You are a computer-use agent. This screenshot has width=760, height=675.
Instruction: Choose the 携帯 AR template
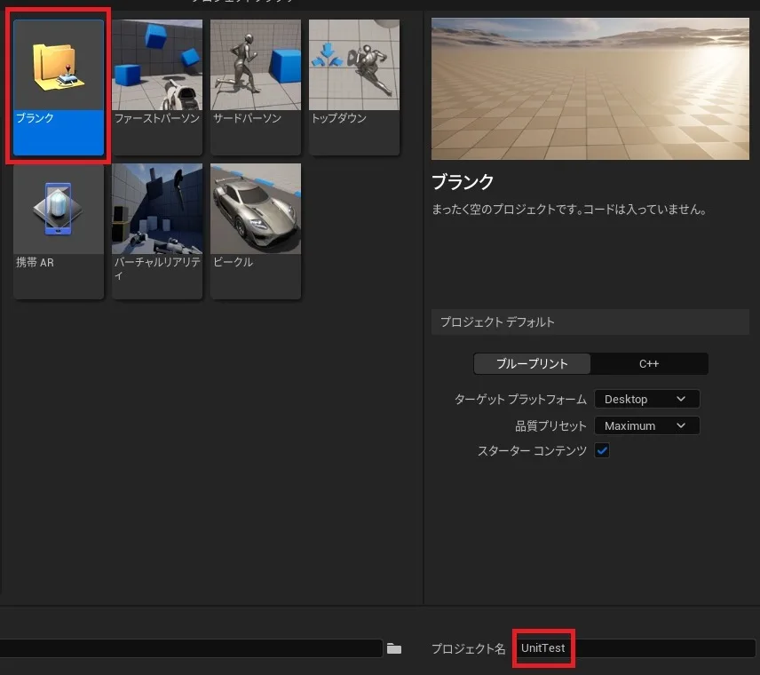(59, 230)
